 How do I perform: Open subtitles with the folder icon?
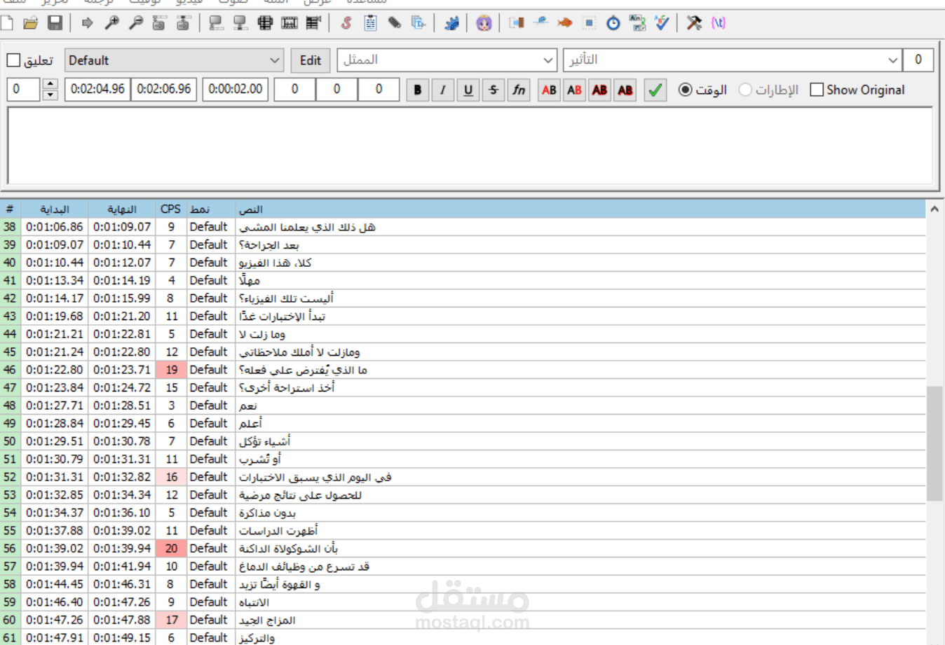tap(30, 23)
